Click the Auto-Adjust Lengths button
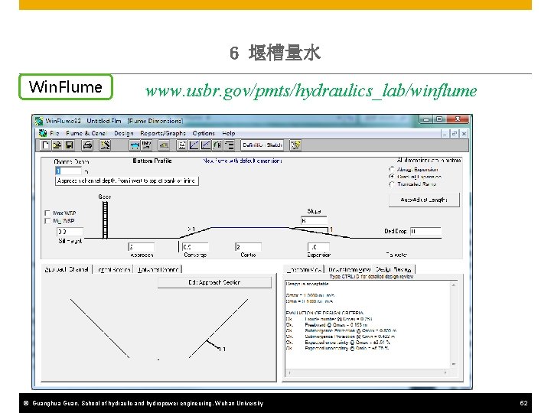The height and width of the screenshot is (413, 551). [424, 200]
